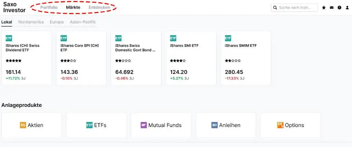Select the Lokal tab

pos(7,22)
